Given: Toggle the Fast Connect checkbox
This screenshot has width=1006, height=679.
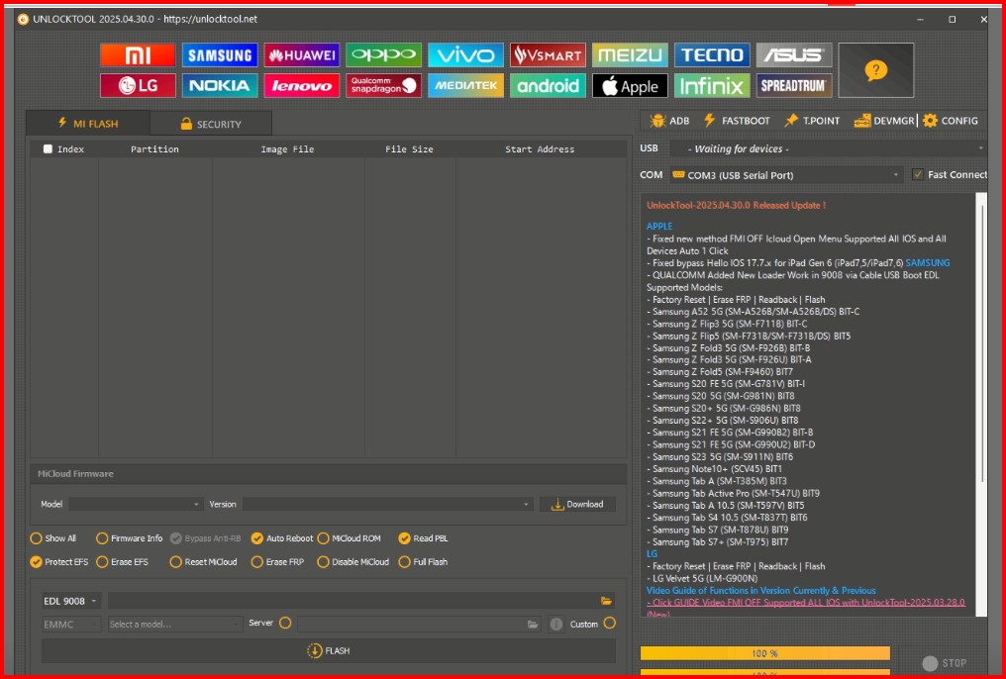Looking at the screenshot, I should (918, 174).
